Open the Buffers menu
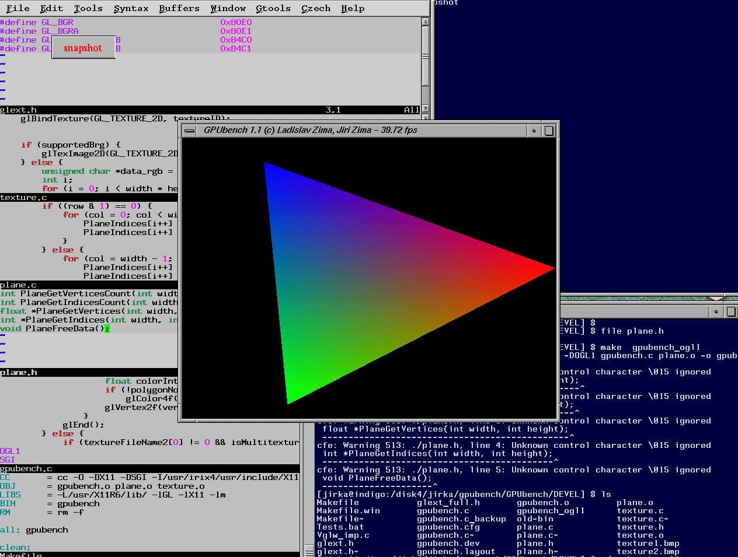 click(x=179, y=8)
